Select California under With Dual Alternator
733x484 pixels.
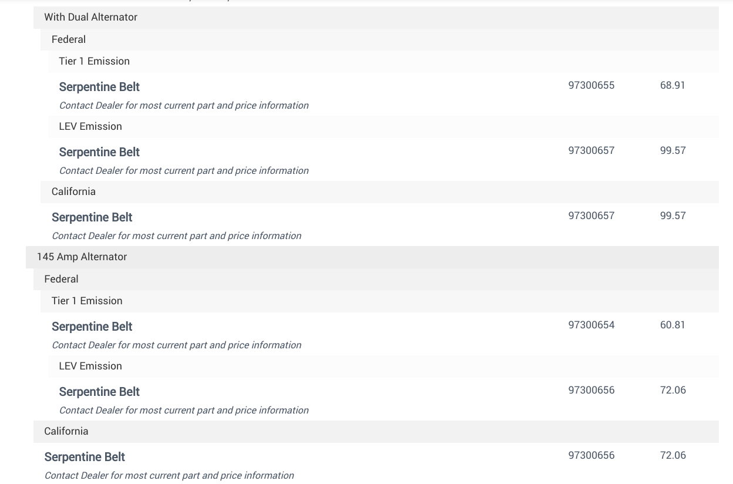click(73, 191)
